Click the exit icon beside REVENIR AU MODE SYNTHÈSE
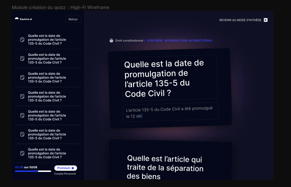291x187 pixels. tap(266, 20)
